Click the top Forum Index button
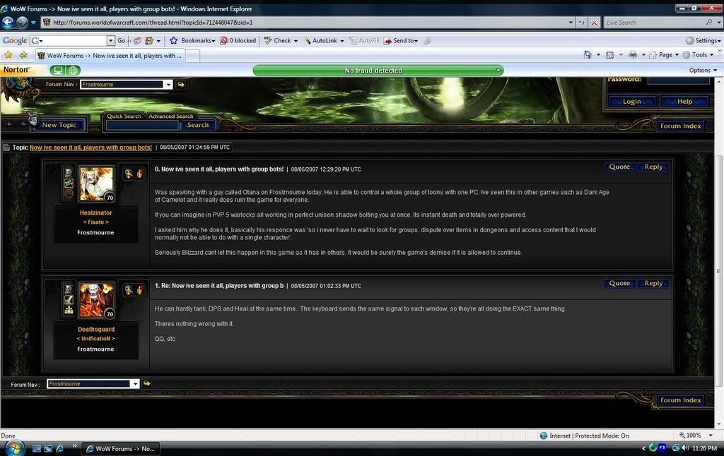 click(x=681, y=126)
